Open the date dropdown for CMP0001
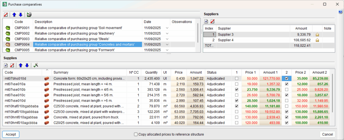This screenshot has width=344, height=140. 167,28
